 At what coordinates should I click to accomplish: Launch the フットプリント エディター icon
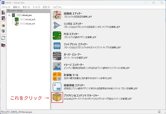57,46
